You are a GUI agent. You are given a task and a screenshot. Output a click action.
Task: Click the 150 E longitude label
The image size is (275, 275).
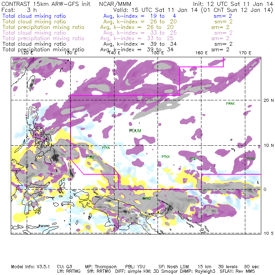(x=158, y=53)
